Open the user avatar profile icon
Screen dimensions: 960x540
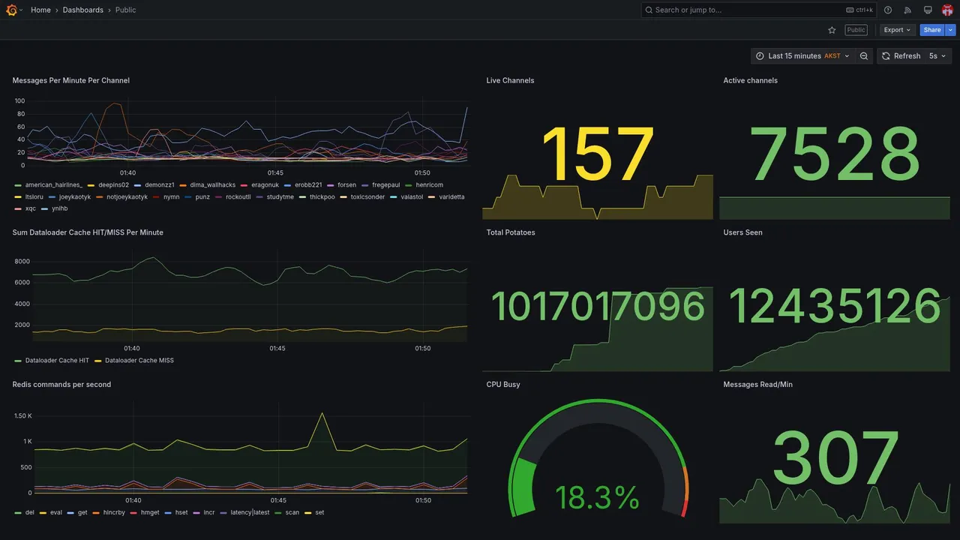[947, 10]
